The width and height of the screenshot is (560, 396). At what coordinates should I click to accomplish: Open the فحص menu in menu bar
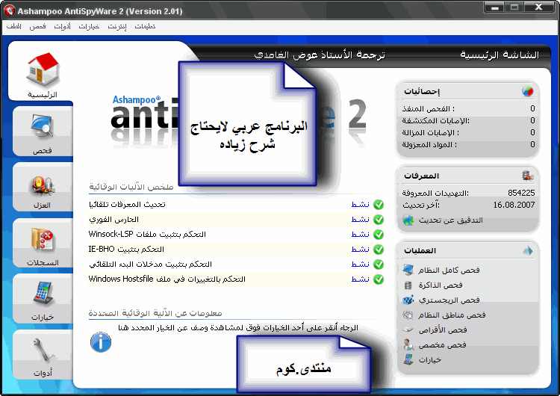pos(37,26)
